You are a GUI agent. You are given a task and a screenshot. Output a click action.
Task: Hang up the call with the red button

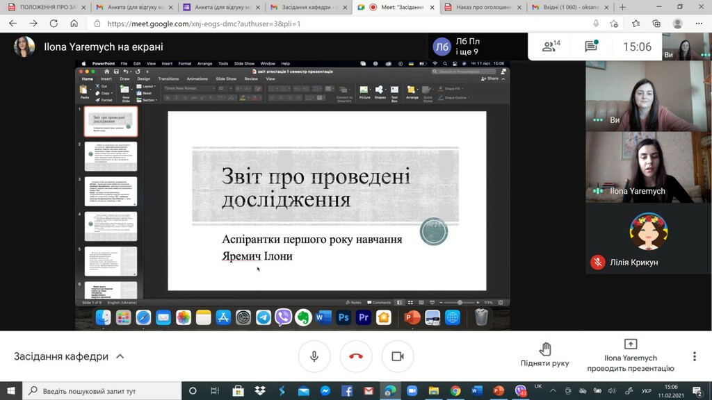356,356
